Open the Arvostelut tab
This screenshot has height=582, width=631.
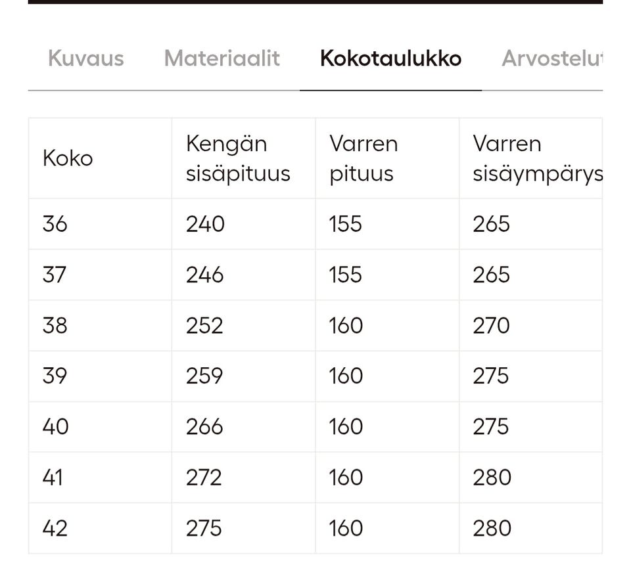point(551,58)
